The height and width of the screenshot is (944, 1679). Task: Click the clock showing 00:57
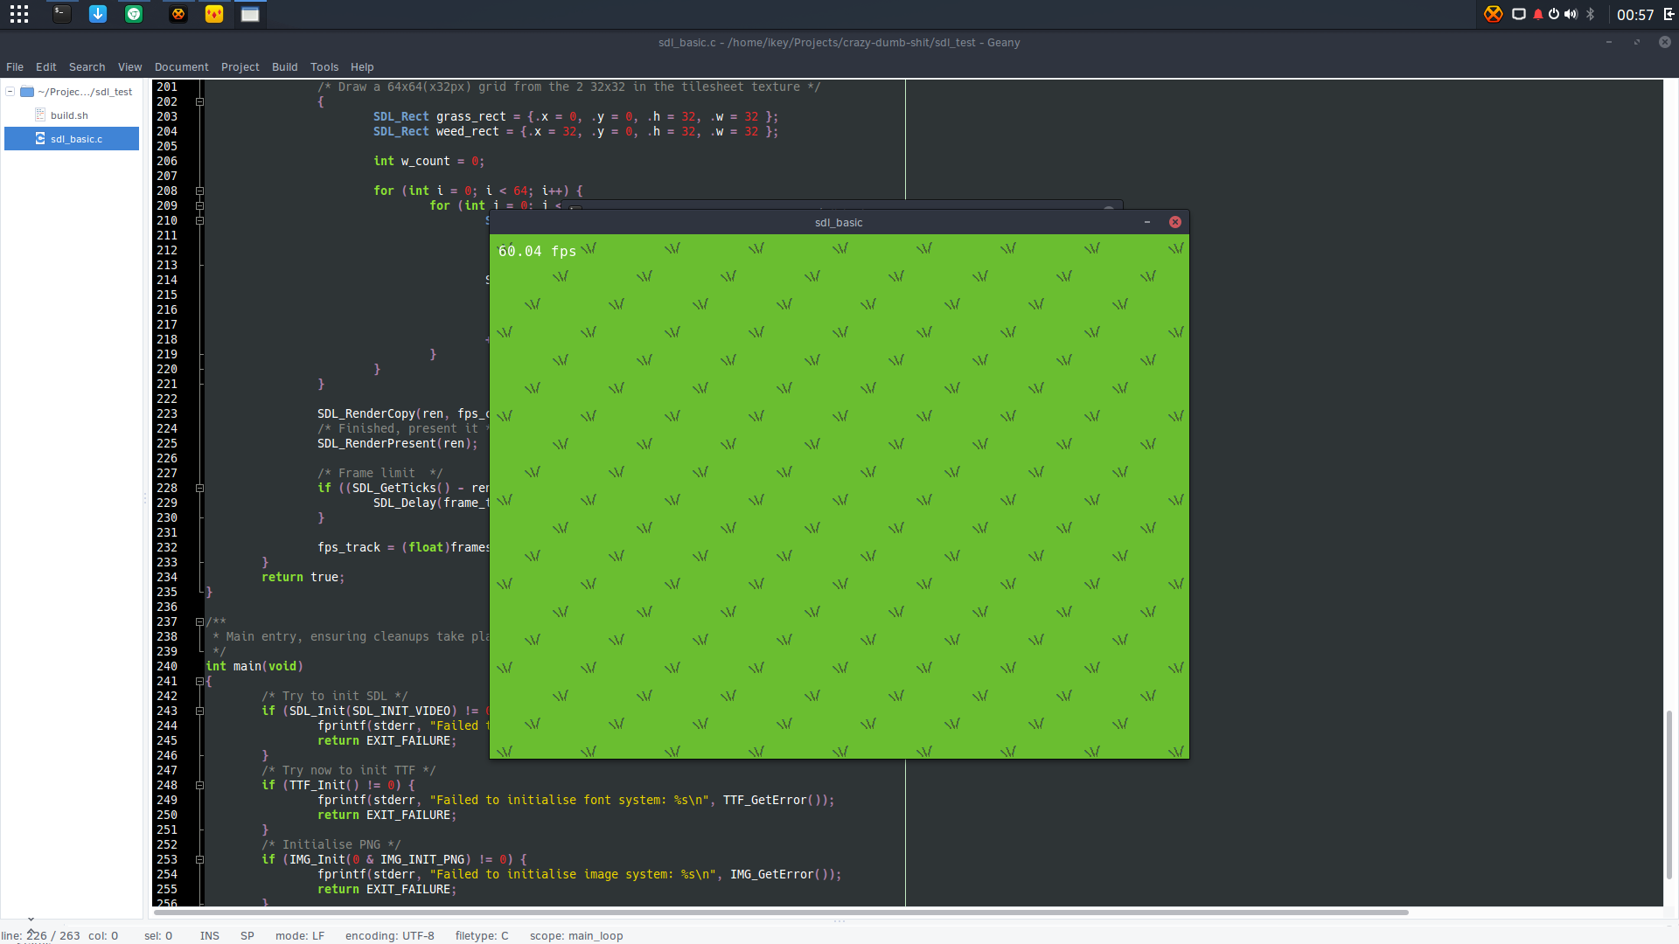[x=1634, y=15]
